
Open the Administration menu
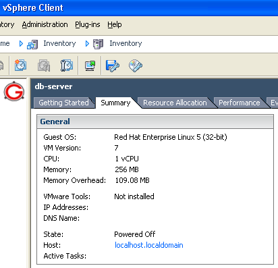point(45,24)
